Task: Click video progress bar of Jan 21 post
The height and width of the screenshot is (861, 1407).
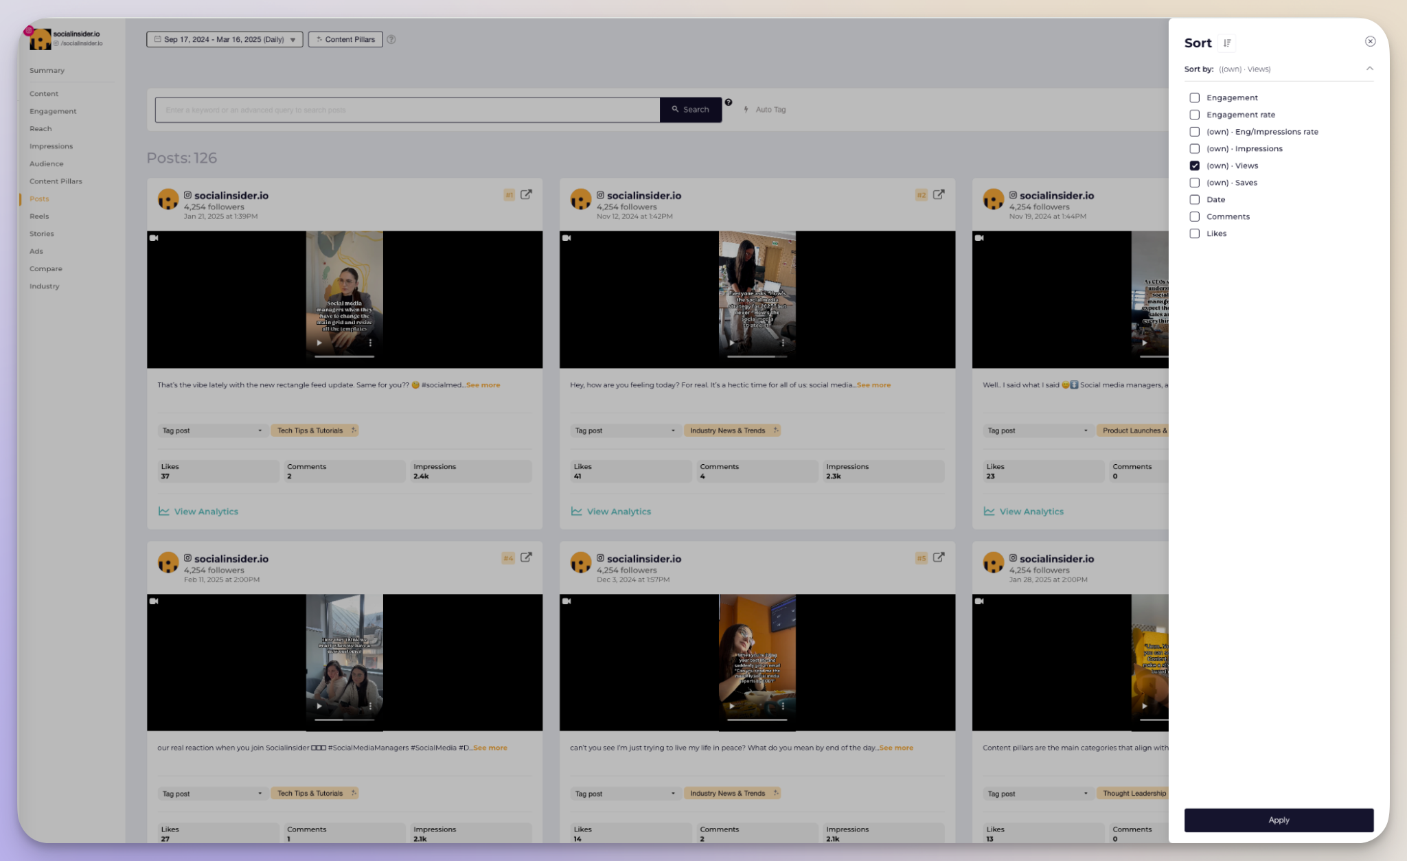Action: click(x=345, y=356)
